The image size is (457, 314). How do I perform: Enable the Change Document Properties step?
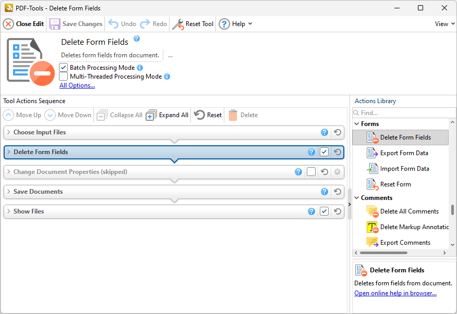tap(311, 172)
